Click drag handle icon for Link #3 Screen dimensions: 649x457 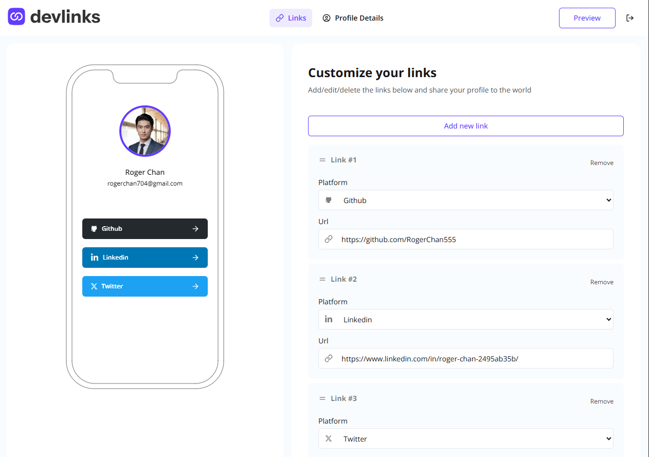point(322,398)
